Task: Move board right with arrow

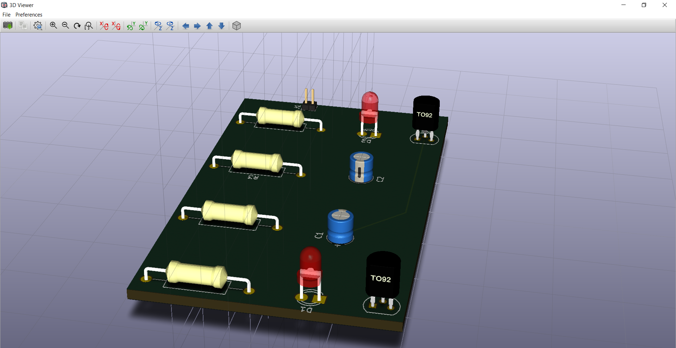Action: click(198, 26)
